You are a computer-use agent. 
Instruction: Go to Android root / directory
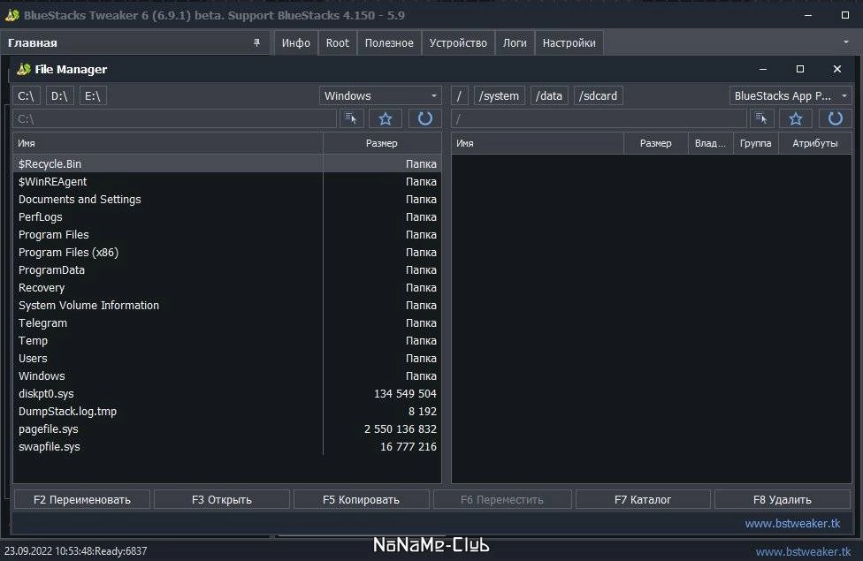pyautogui.click(x=459, y=95)
